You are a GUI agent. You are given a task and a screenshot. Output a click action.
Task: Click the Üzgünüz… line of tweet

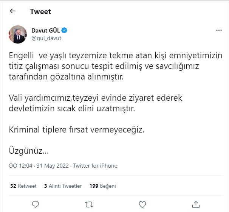pyautogui.click(x=29, y=151)
